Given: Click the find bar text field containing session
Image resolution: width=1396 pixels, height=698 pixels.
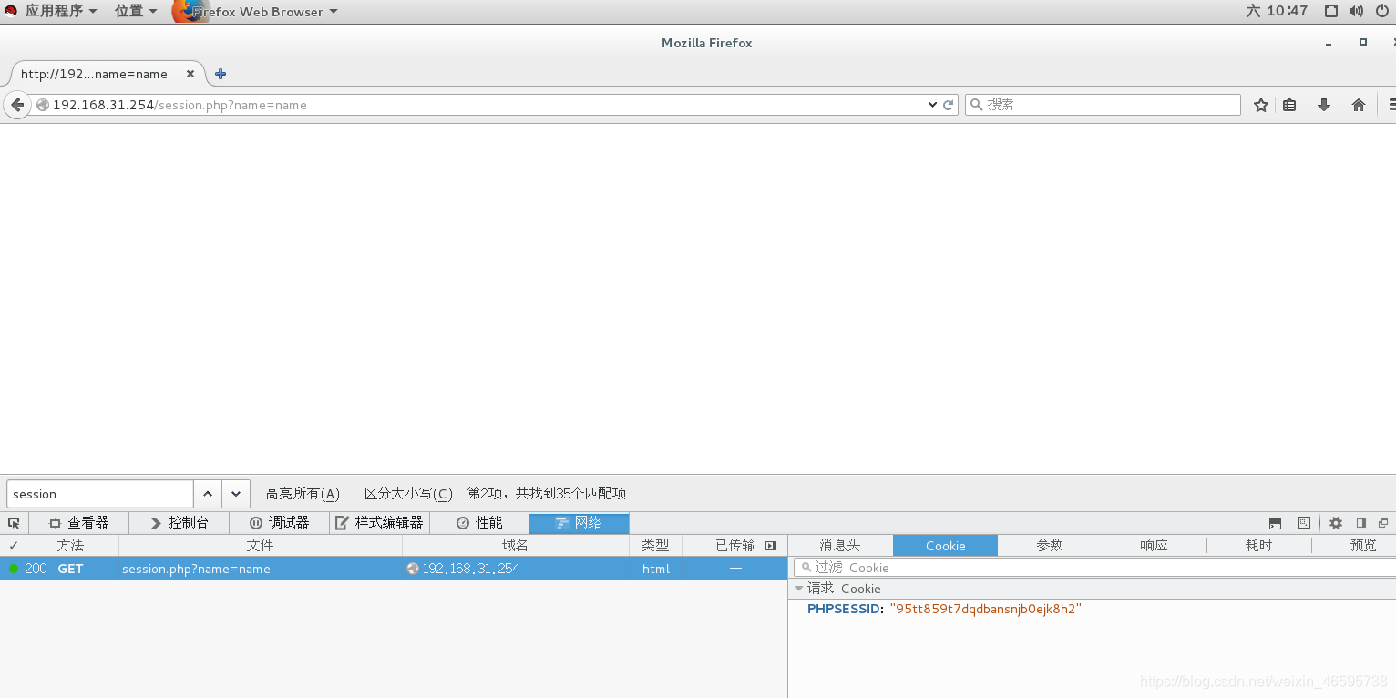Looking at the screenshot, I should (x=100, y=494).
